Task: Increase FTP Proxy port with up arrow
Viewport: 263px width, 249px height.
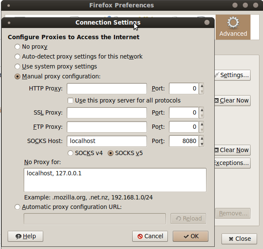Action: pyautogui.click(x=202, y=124)
